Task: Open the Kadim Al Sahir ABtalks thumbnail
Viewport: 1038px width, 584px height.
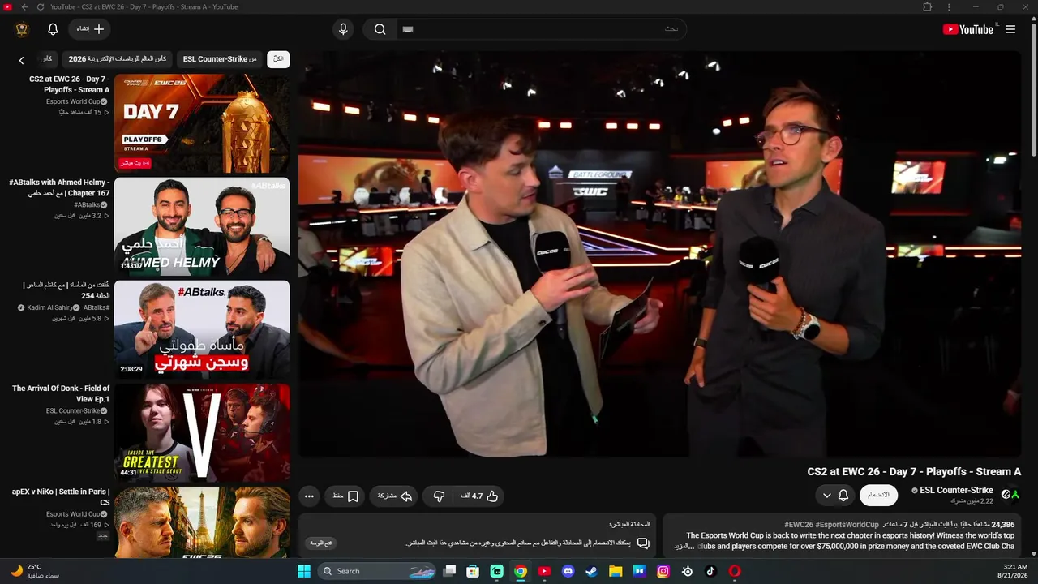Action: point(202,329)
